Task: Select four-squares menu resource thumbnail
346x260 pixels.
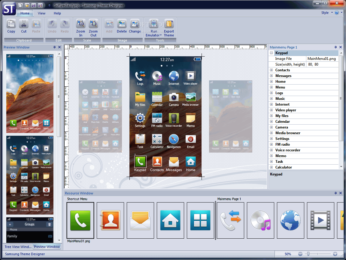Action: (200, 220)
